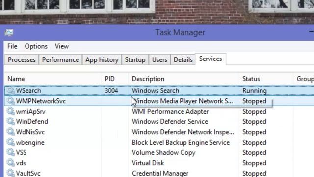
Task: Click the Windows Media Player Network description
Action: click(x=183, y=101)
